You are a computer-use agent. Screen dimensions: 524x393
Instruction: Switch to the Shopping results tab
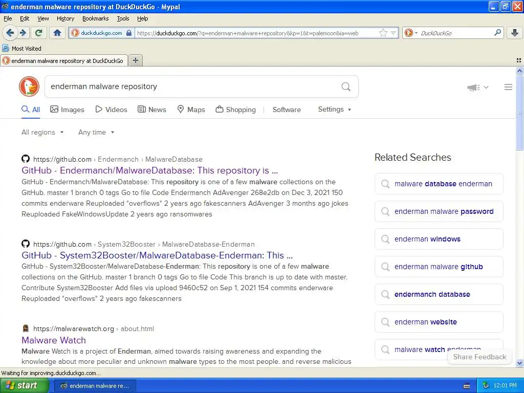235,110
